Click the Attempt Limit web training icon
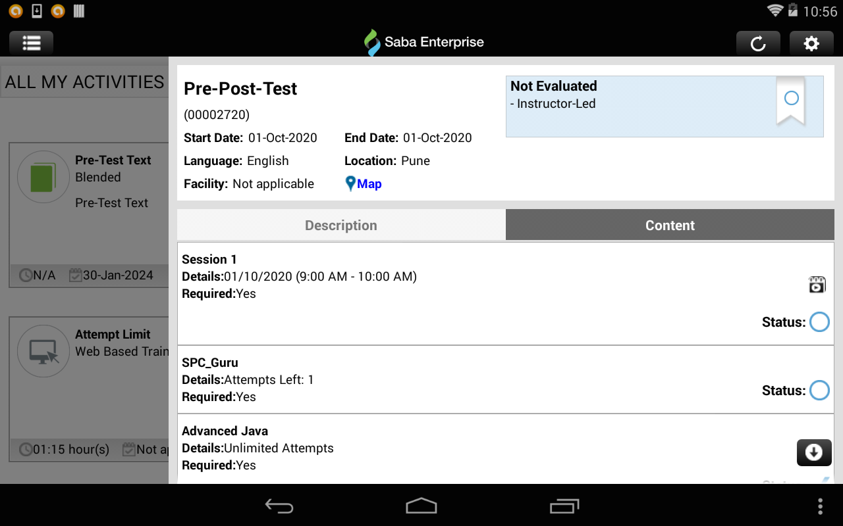 (x=43, y=350)
